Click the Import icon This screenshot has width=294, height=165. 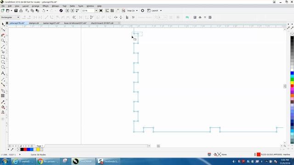pos(68,11)
